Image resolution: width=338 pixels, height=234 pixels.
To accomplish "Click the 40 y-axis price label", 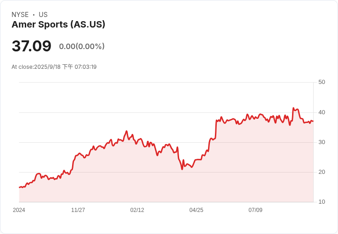I will (322, 112).
